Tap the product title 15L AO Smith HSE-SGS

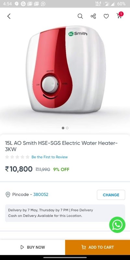pyautogui.click(x=61, y=146)
